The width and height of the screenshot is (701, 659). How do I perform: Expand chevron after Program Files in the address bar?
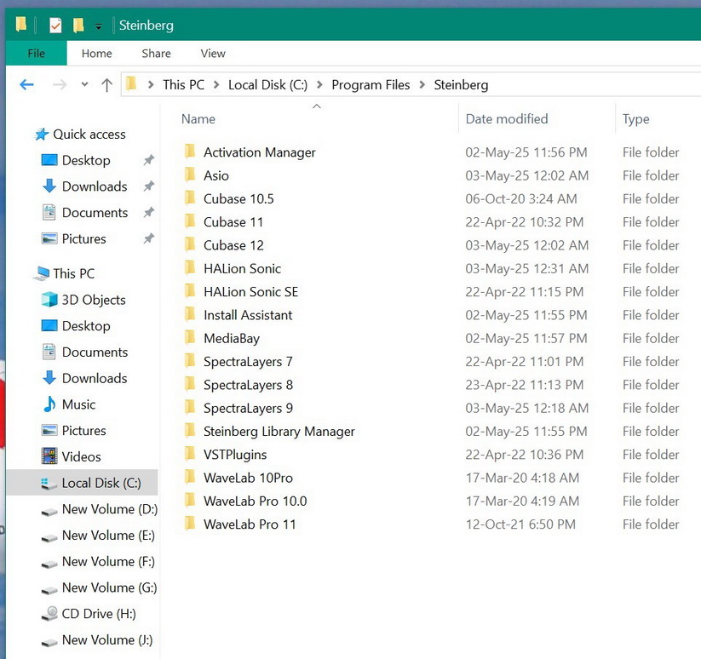click(x=422, y=84)
